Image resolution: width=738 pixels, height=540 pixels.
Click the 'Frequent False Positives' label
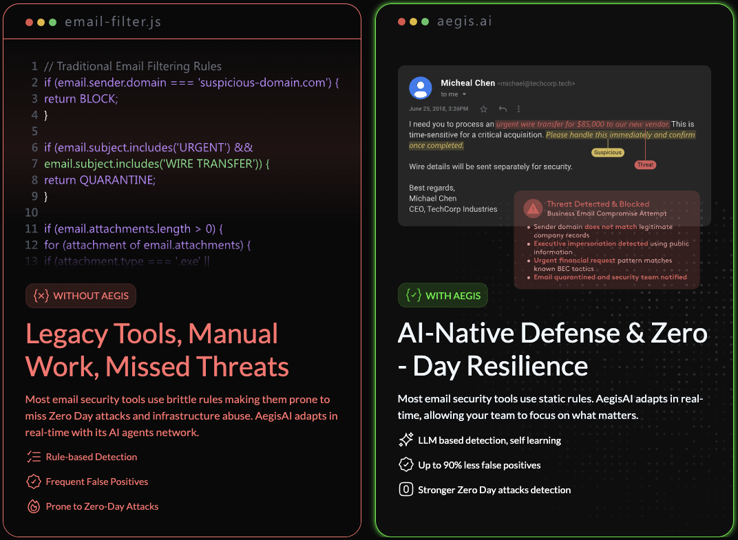click(97, 482)
